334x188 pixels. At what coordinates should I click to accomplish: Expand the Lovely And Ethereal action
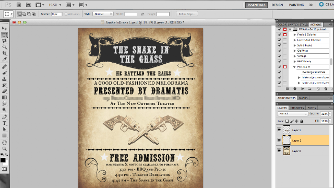[295, 40]
